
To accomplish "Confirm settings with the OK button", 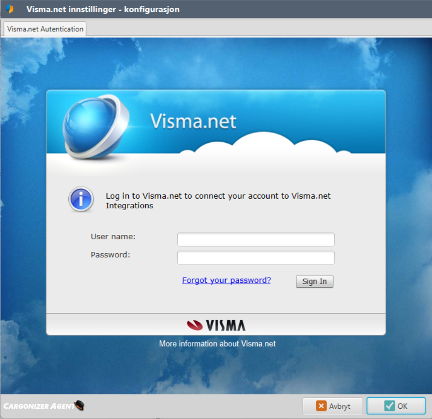I will pyautogui.click(x=396, y=406).
